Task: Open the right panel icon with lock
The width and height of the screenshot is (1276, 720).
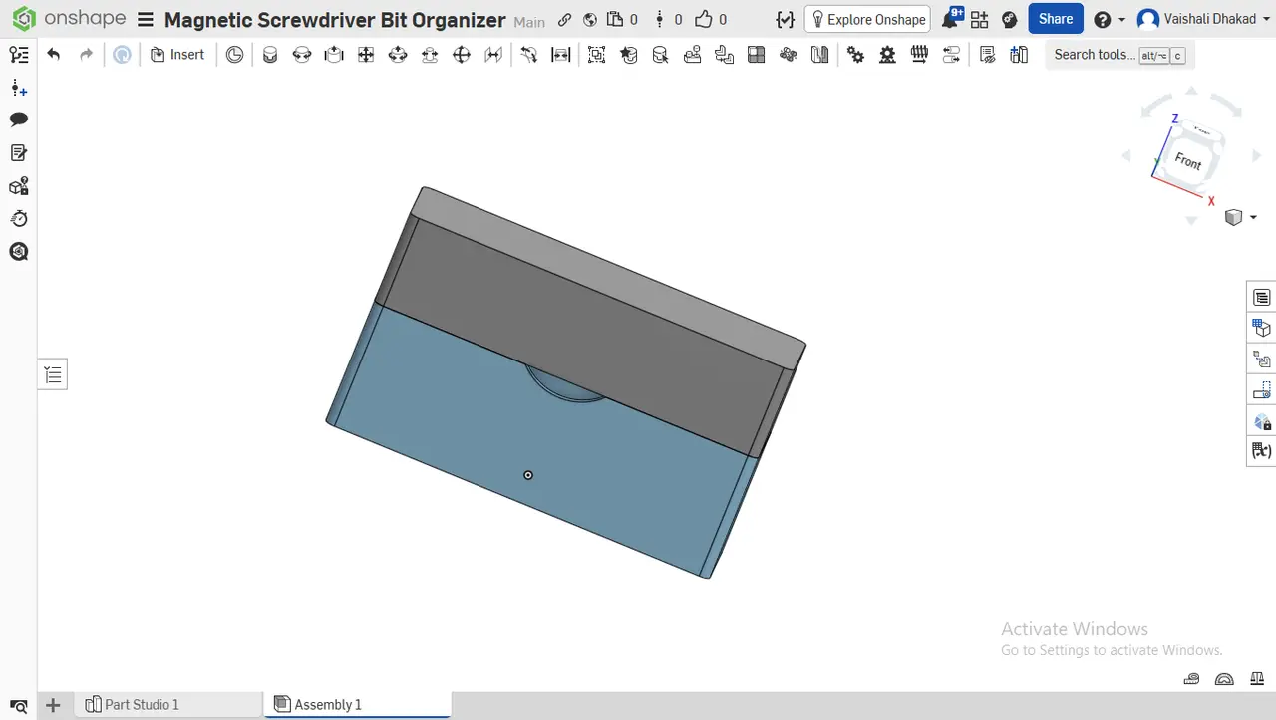Action: (1262, 421)
